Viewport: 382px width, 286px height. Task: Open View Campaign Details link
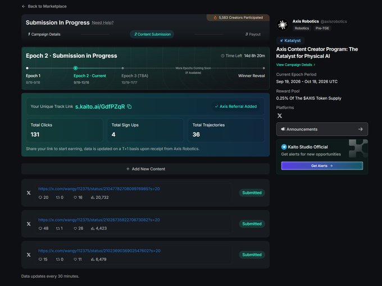point(295,64)
